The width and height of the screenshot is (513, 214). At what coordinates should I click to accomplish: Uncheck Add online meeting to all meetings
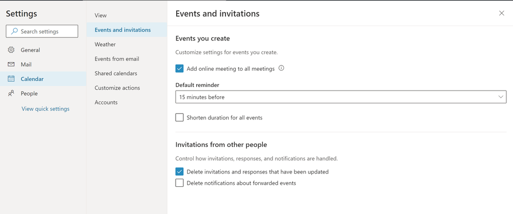(x=179, y=69)
